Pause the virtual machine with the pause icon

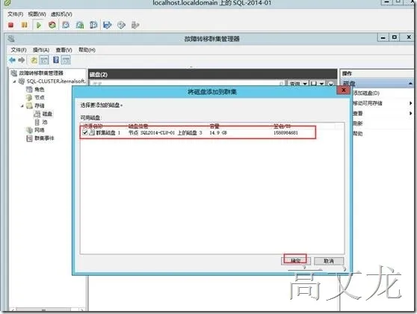click(25, 25)
